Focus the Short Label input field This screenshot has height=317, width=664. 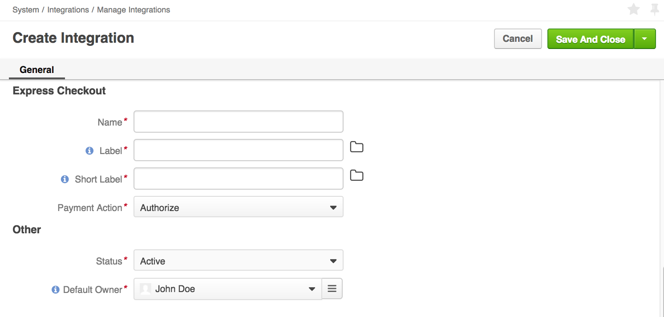(238, 179)
